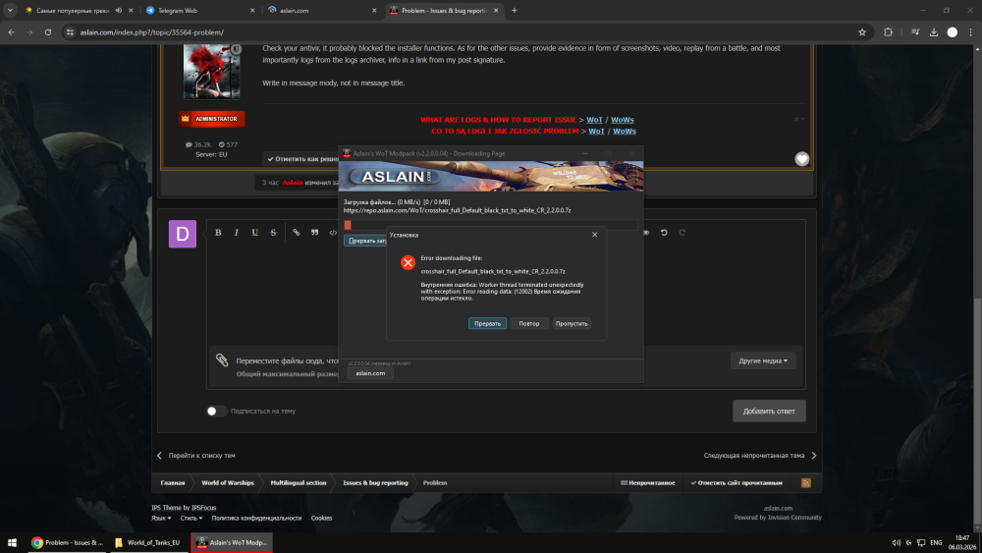The height and width of the screenshot is (553, 982).
Task: Click Повтор retry button
Action: pyautogui.click(x=529, y=323)
